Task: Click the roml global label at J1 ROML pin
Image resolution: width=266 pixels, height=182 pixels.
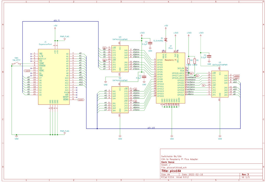Action: point(27,71)
